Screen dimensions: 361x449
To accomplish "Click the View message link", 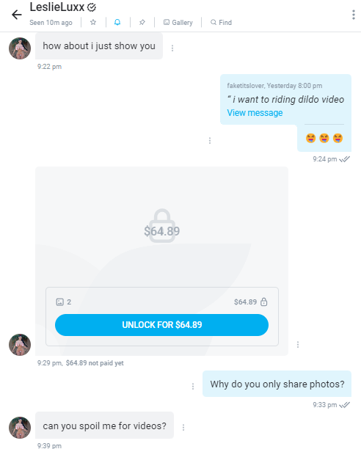I will coord(255,113).
